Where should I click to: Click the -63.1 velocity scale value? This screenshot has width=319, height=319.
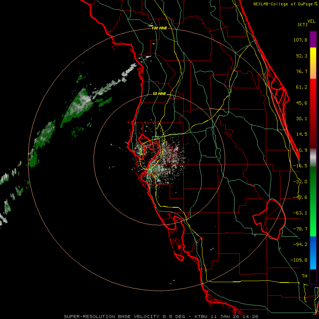pyautogui.click(x=300, y=213)
